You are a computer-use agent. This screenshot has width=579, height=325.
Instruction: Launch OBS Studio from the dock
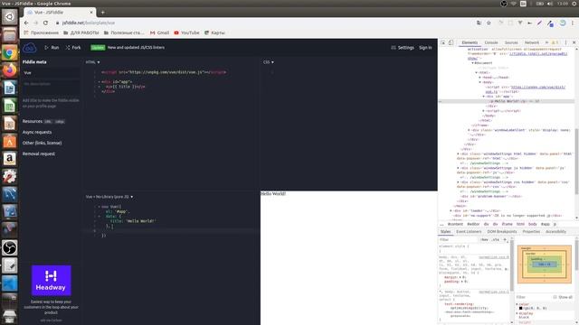(10, 247)
